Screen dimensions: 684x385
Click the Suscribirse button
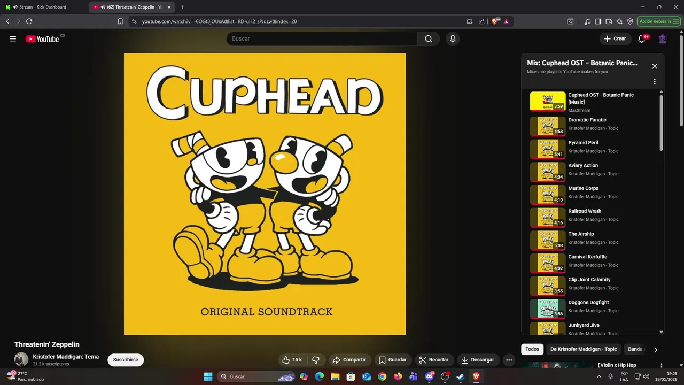click(x=126, y=360)
